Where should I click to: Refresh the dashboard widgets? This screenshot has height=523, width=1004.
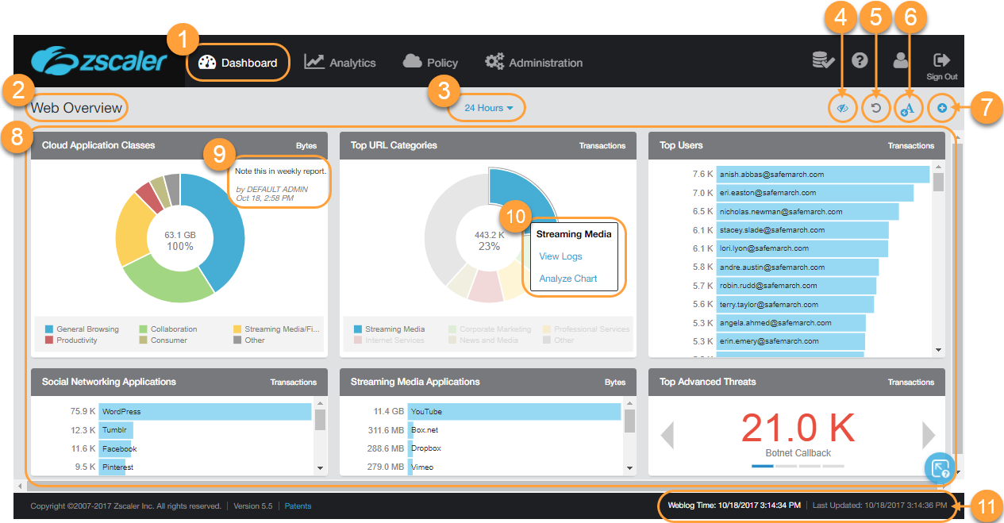[x=875, y=107]
